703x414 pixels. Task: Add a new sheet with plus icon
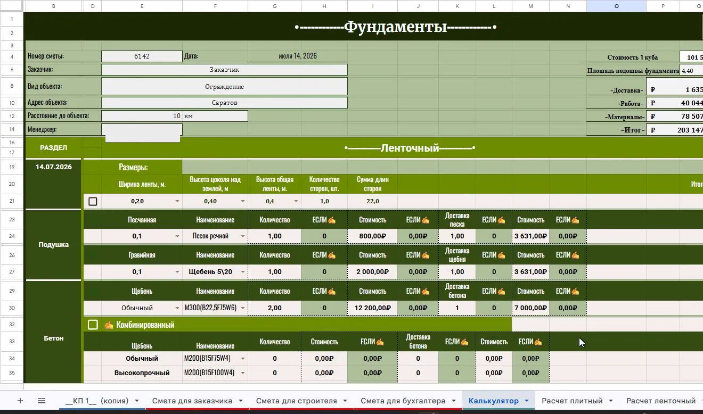[20, 401]
